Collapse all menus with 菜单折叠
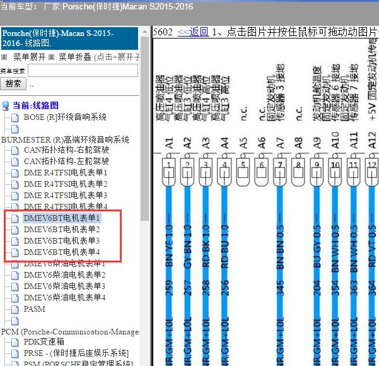The image size is (379, 366). click(74, 57)
